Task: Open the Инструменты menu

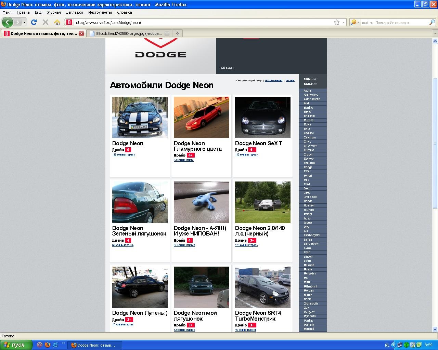Action: pyautogui.click(x=100, y=12)
